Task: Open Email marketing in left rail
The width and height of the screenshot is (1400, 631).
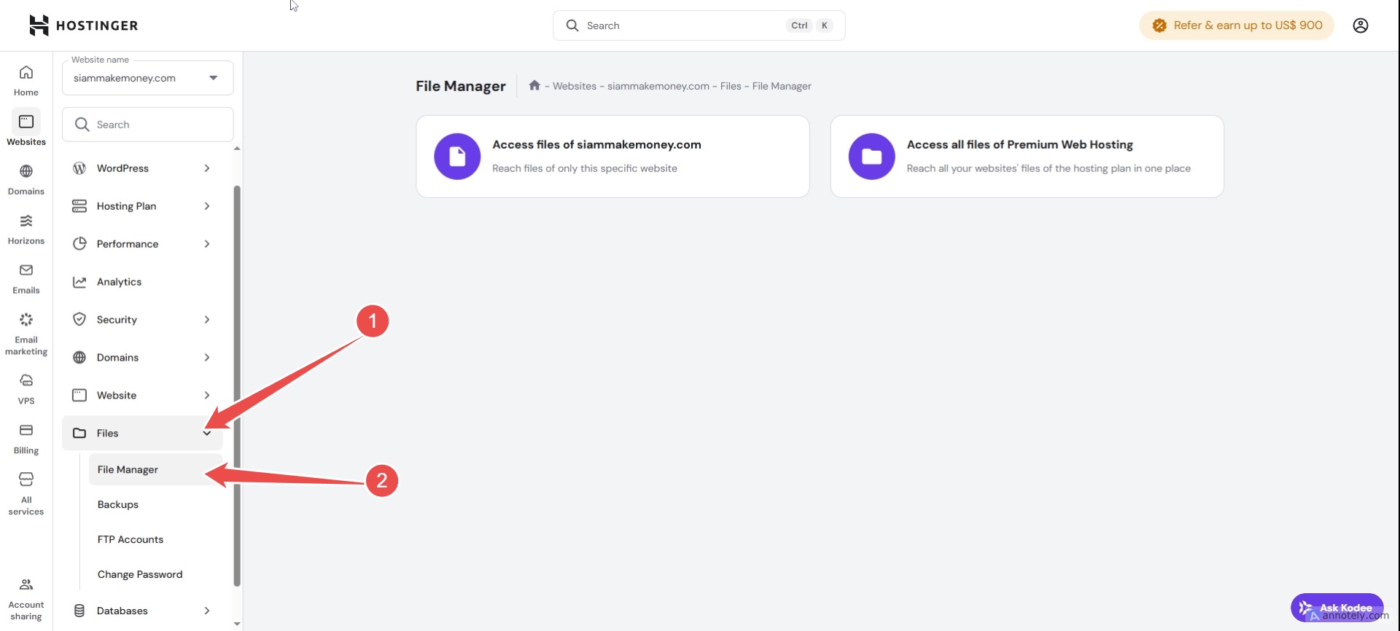Action: [x=26, y=334]
